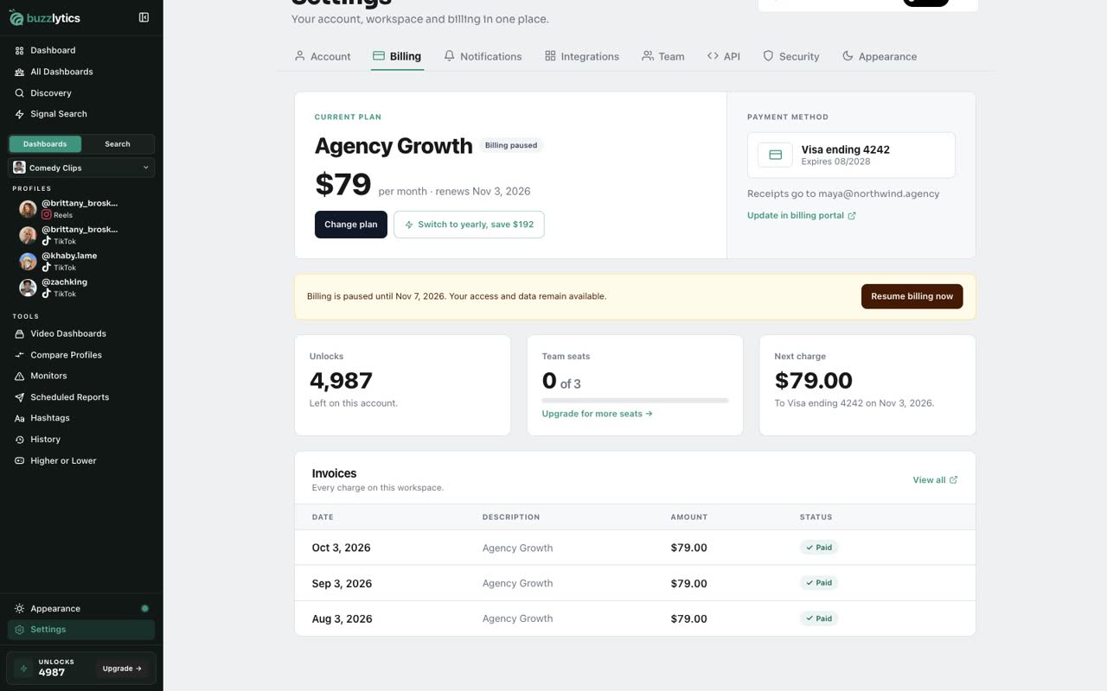This screenshot has width=1107, height=691.
Task: Click the Upgrade button near unlocks counter
Action: point(122,669)
